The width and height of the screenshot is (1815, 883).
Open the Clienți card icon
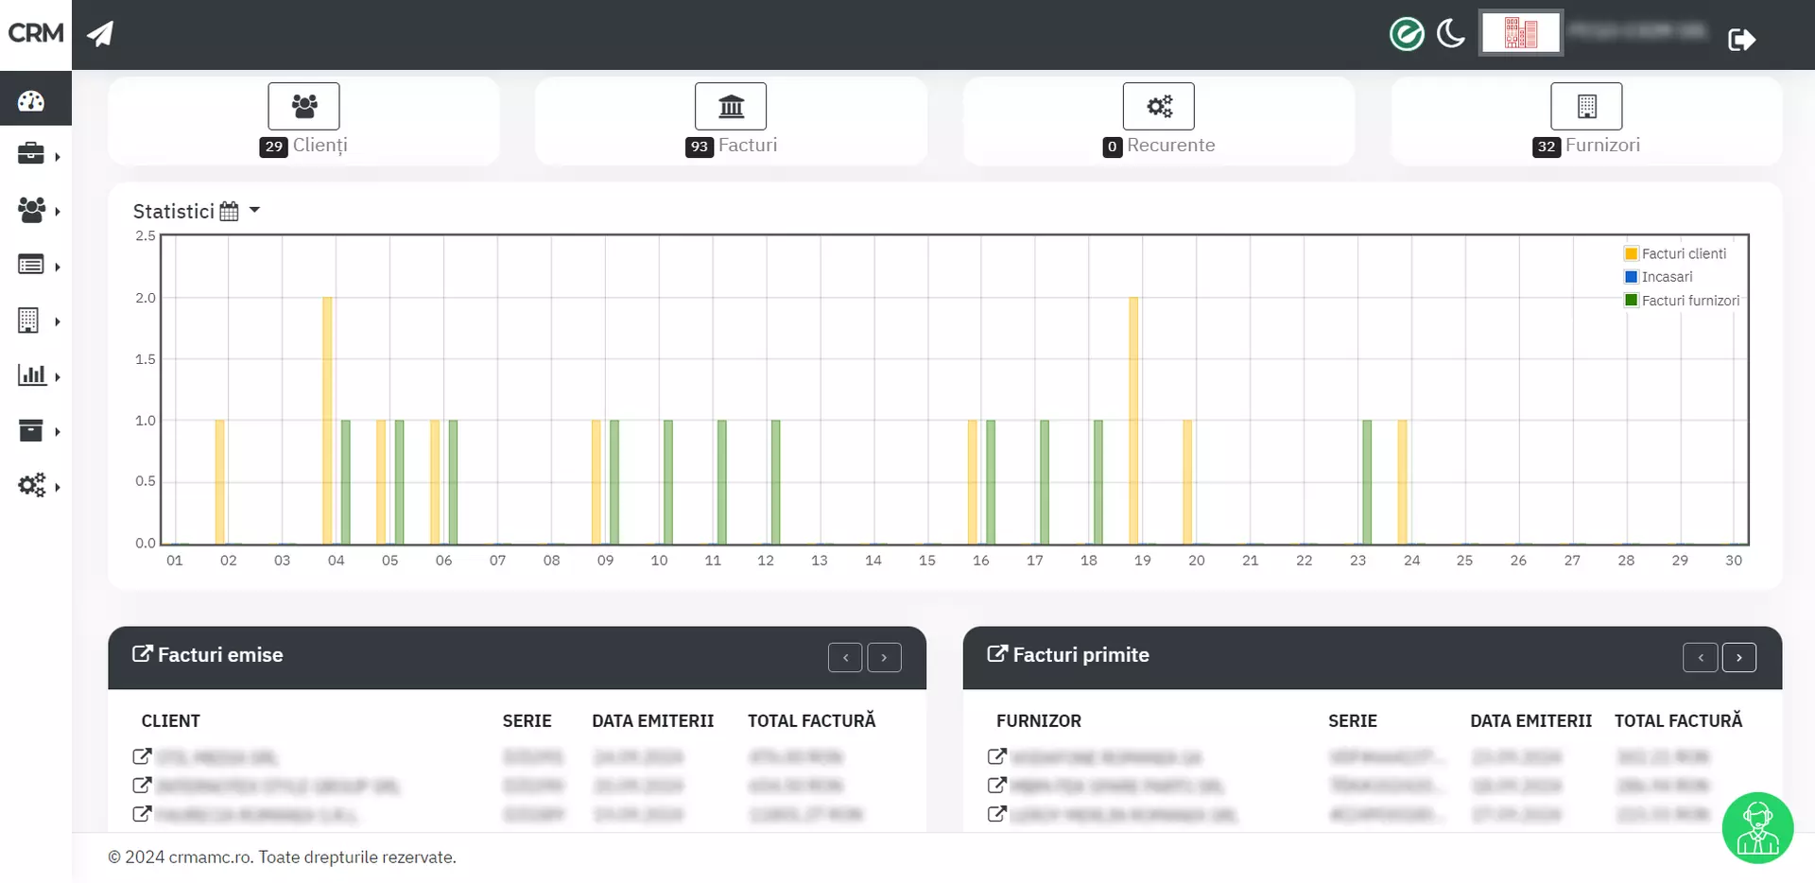pos(303,106)
